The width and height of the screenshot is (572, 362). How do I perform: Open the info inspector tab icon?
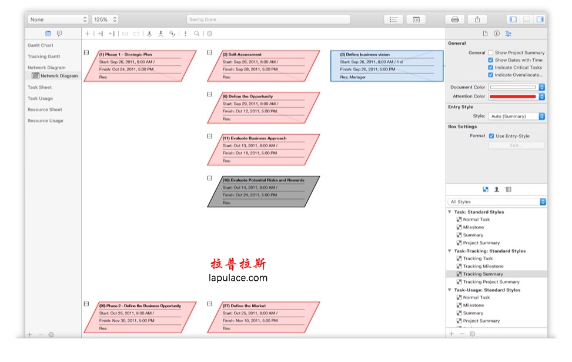click(x=497, y=34)
